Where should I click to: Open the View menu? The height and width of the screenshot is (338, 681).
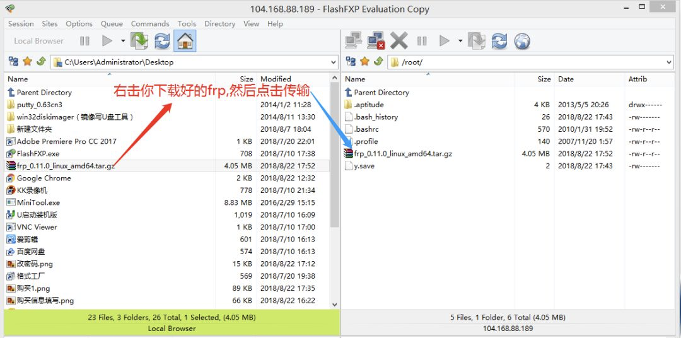pyautogui.click(x=251, y=23)
